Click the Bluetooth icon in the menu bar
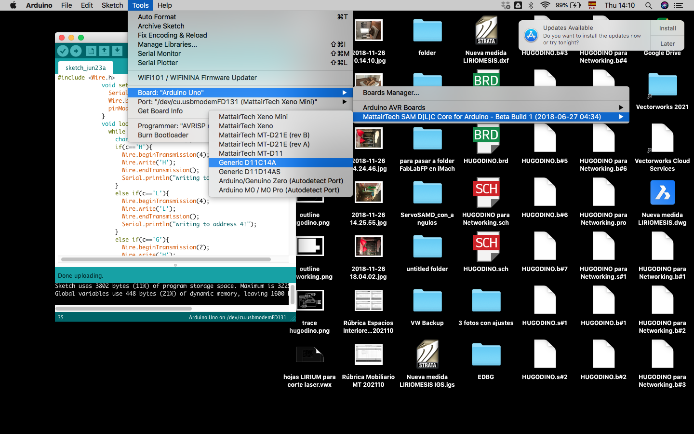This screenshot has width=694, height=434. (531, 5)
